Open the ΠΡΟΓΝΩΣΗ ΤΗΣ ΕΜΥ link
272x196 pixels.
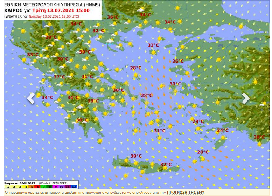(x=186, y=192)
